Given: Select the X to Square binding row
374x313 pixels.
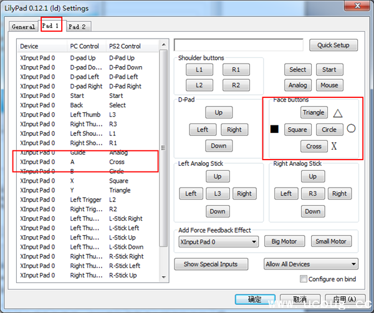Looking at the screenshot, I should pyautogui.click(x=88, y=181).
